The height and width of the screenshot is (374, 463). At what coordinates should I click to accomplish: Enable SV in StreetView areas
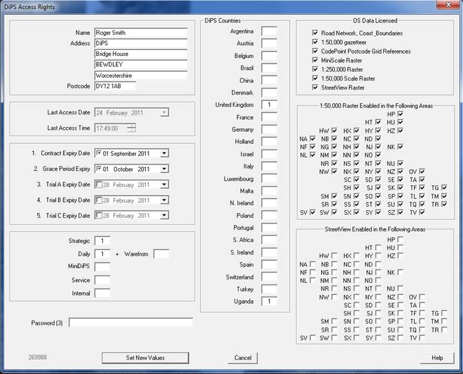click(x=313, y=337)
